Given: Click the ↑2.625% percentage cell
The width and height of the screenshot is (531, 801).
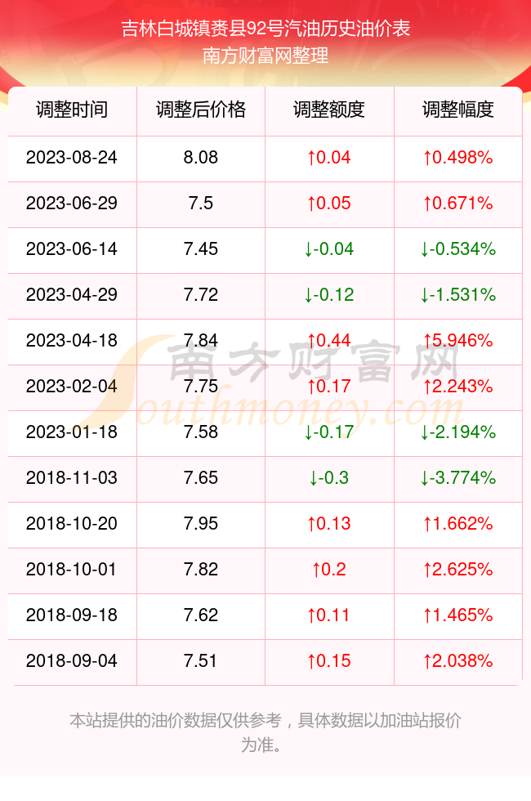Looking at the screenshot, I should coord(458,570).
